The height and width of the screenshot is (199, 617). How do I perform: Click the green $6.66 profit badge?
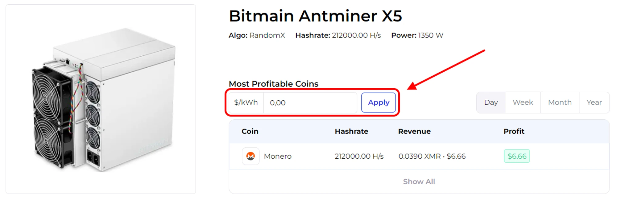point(517,156)
